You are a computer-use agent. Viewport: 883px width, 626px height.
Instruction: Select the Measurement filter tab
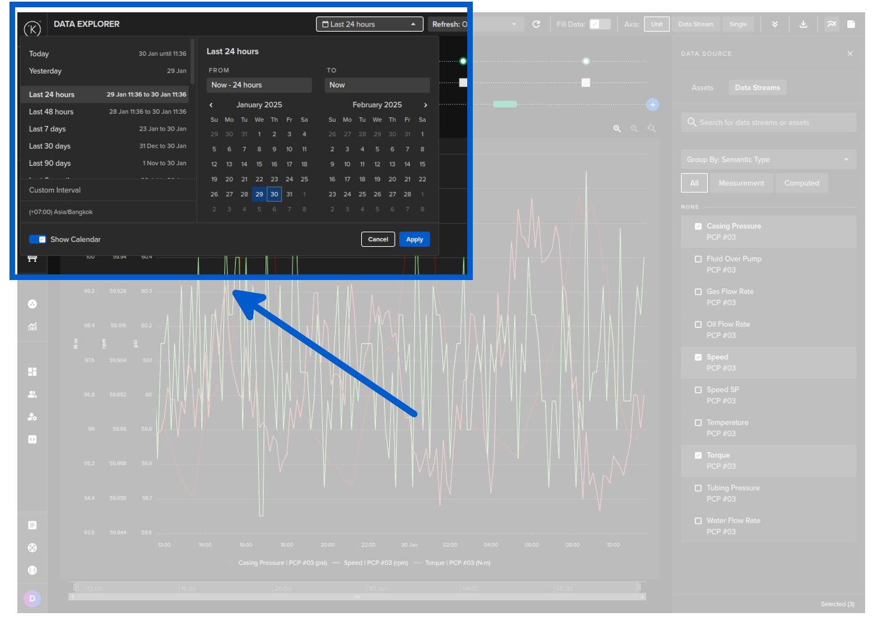coord(740,183)
